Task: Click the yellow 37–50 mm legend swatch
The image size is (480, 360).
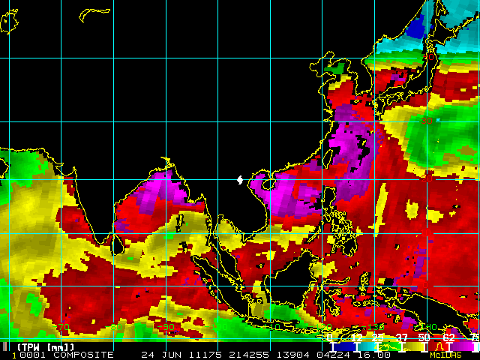Action: [x=414, y=346]
